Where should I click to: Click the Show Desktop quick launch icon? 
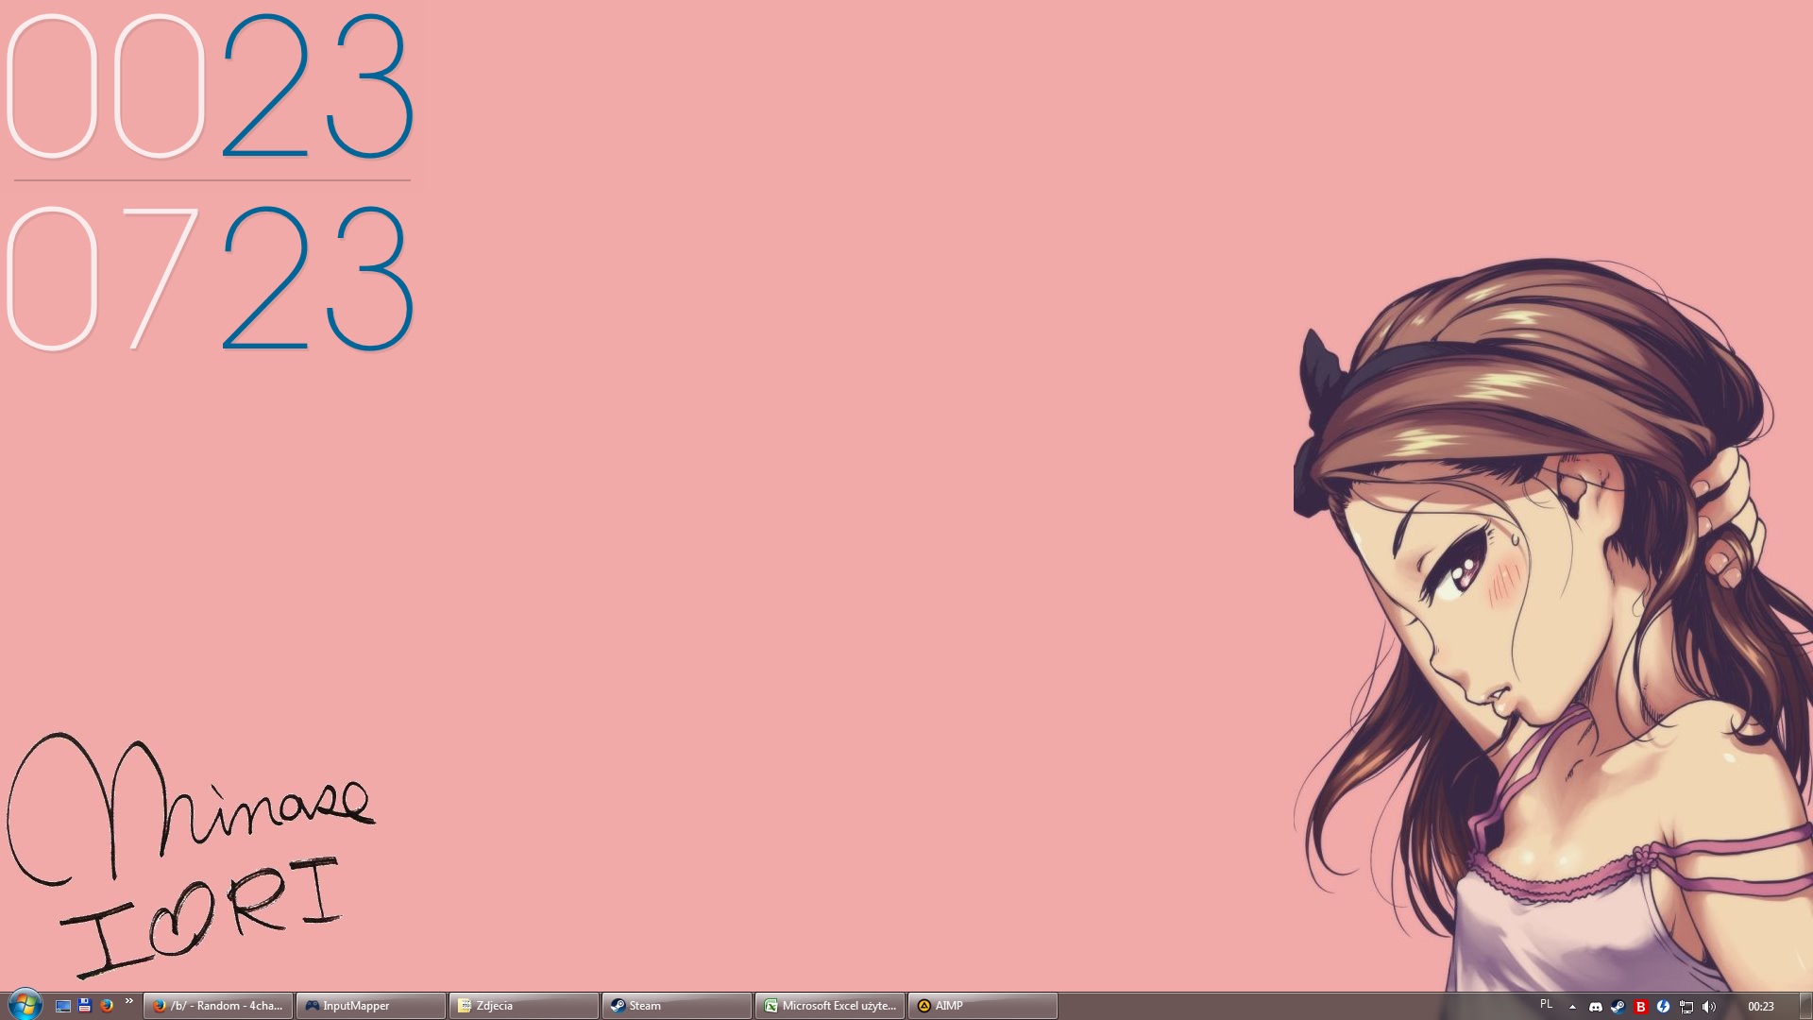tap(62, 1006)
